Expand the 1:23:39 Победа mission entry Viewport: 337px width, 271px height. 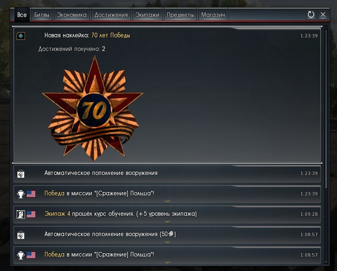(167, 201)
